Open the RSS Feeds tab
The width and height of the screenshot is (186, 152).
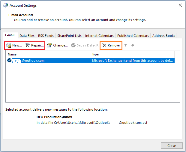(46, 36)
